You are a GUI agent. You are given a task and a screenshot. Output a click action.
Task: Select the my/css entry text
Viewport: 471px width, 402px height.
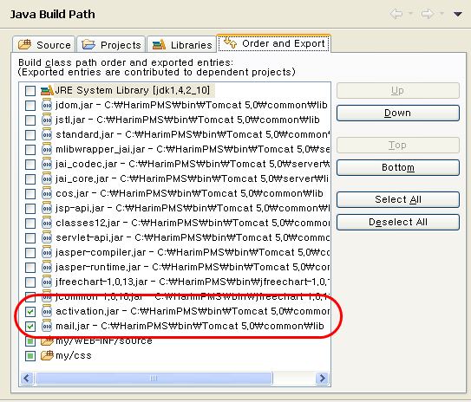pos(74,356)
